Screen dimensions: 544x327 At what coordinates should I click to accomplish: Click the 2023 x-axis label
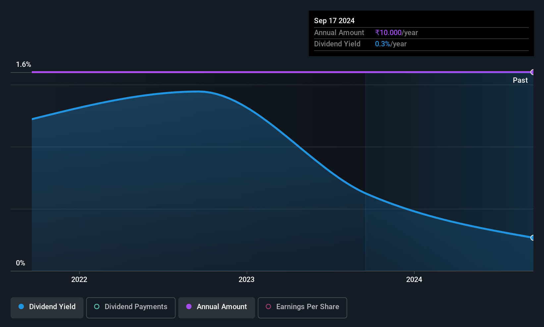click(246, 279)
